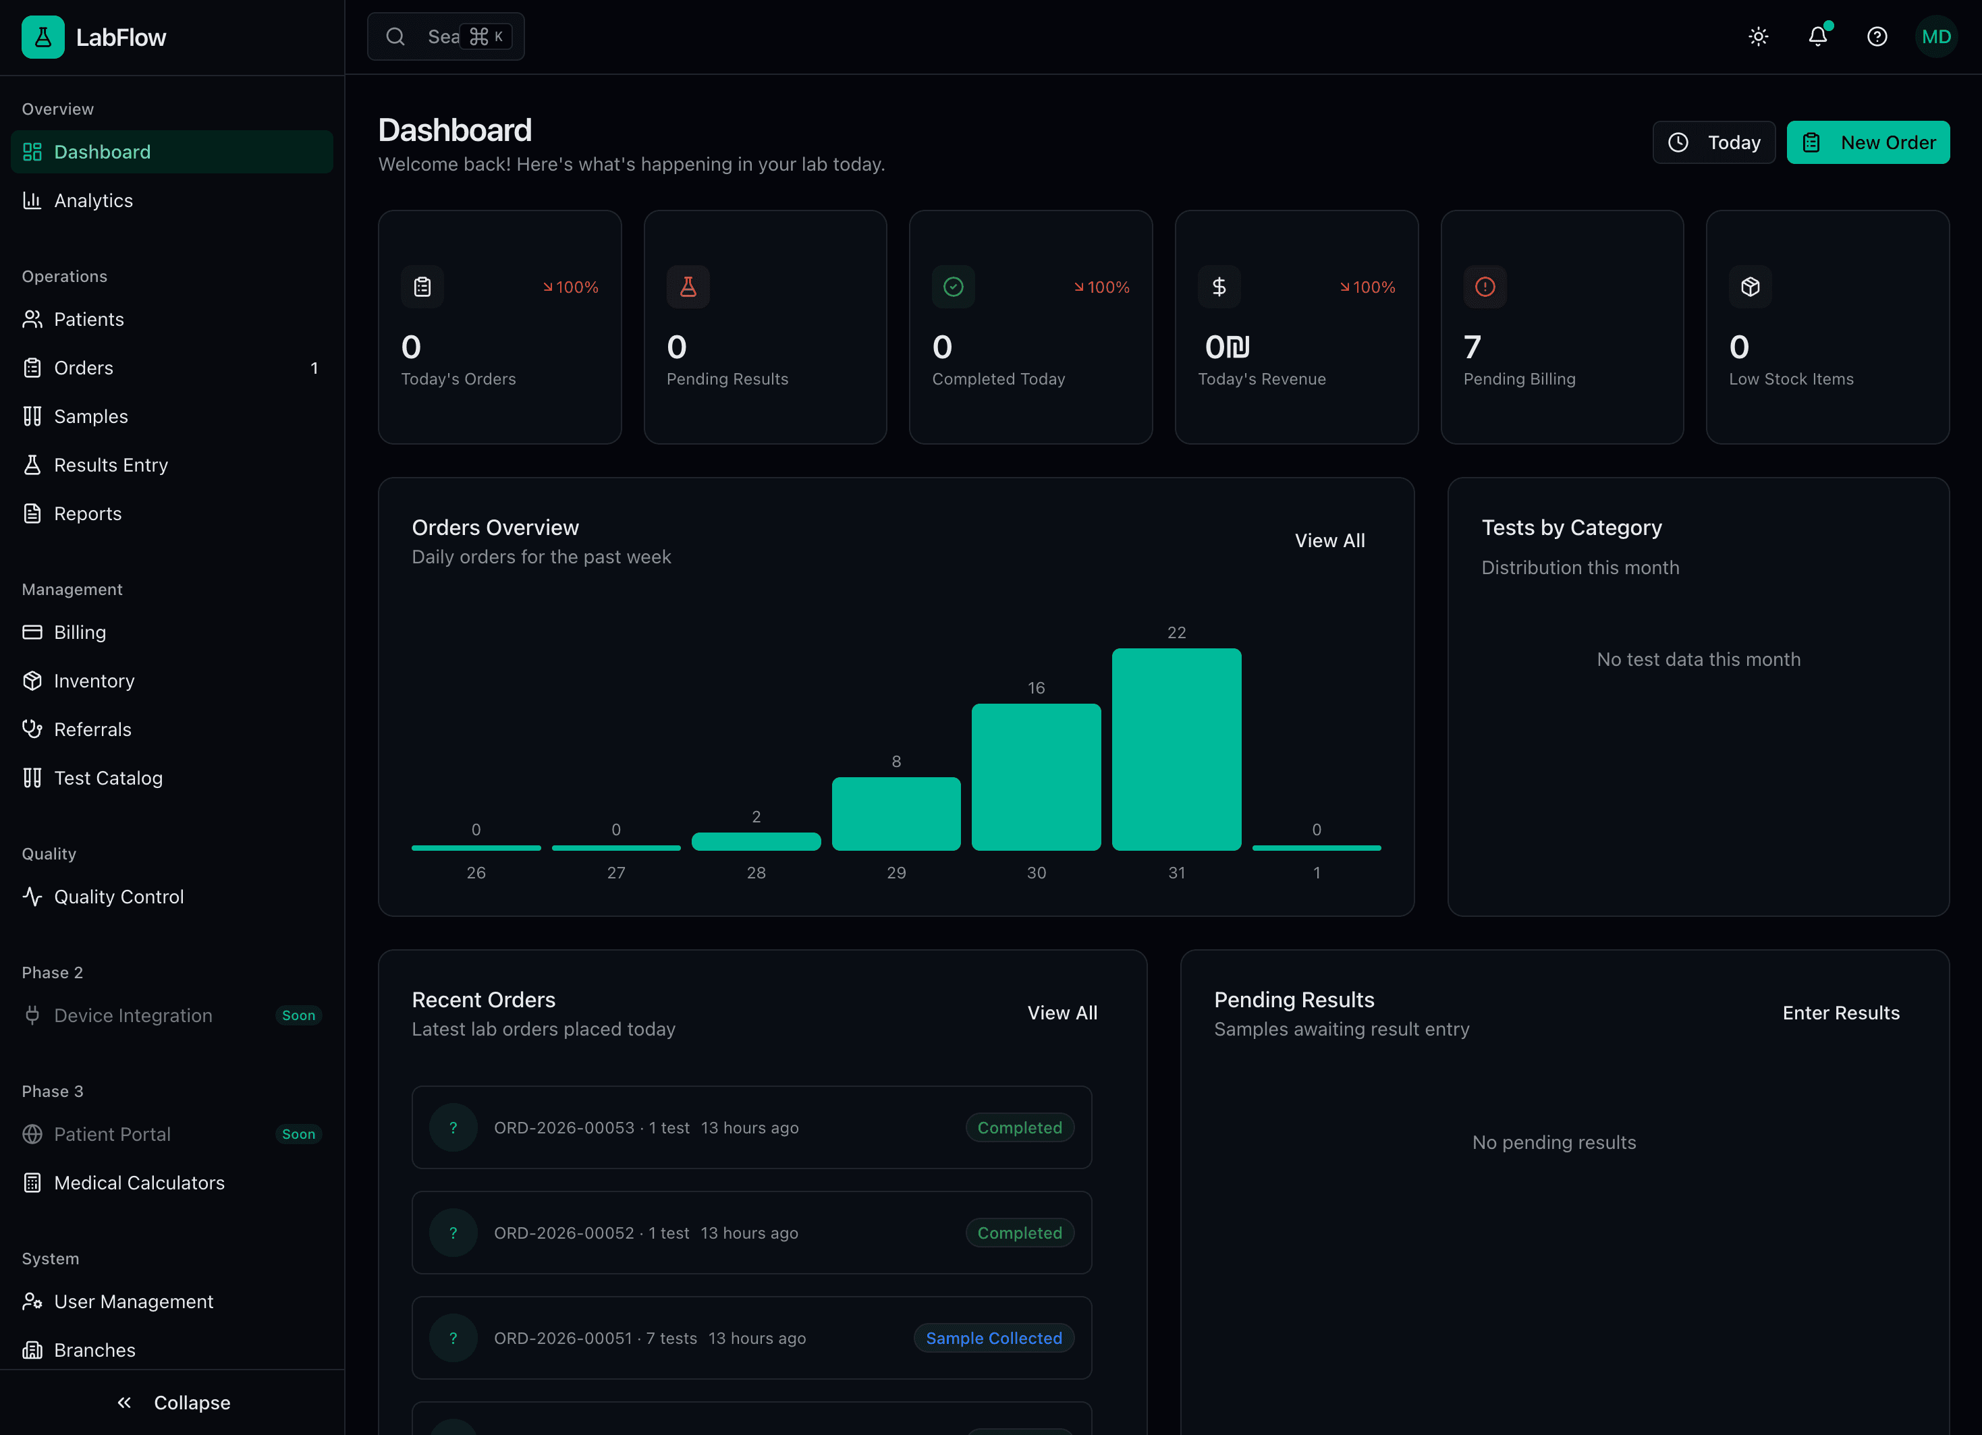Click the dollar icon on Today's Revenue card
1982x1435 pixels.
[x=1219, y=287]
